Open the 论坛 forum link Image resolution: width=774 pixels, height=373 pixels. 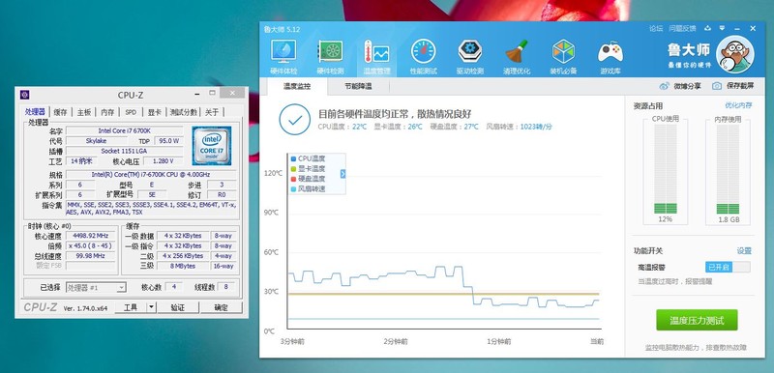[x=656, y=28]
